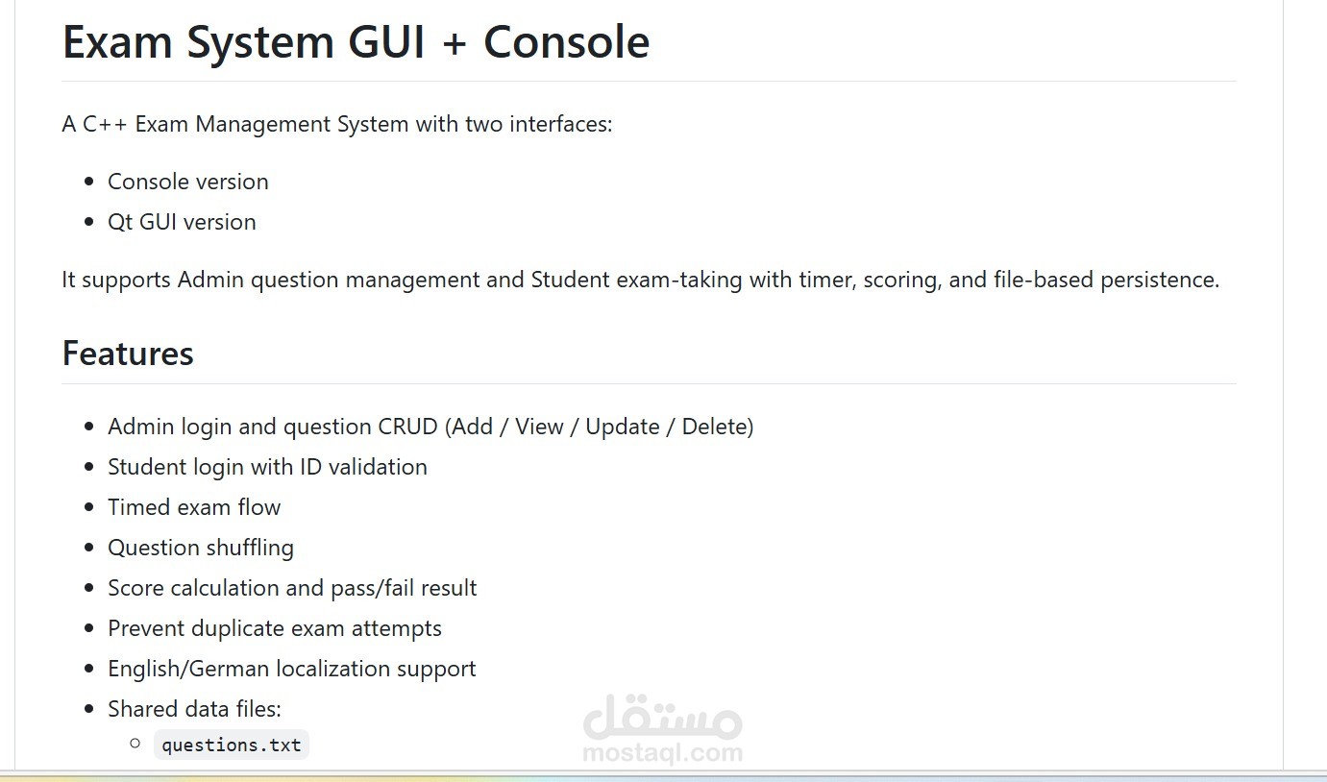Click the word "Delete" in CRUD list
1327x782 pixels.
[x=714, y=427]
